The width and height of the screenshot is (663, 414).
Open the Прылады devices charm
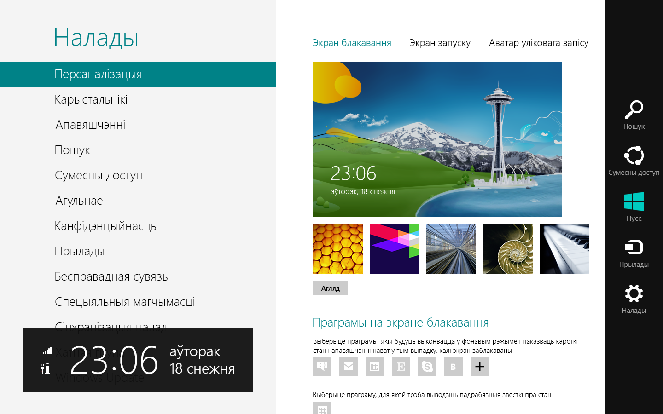[634, 253]
